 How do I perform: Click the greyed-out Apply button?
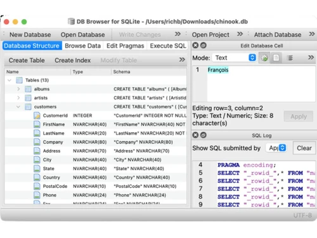299,116
